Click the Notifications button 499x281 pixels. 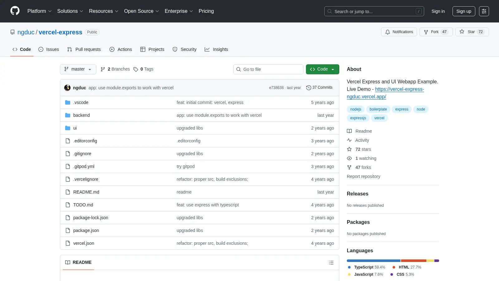399,32
